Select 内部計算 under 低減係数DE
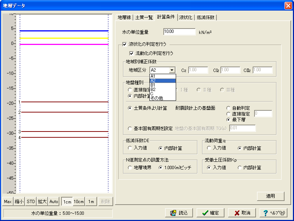The image size is (294, 221). (160, 148)
